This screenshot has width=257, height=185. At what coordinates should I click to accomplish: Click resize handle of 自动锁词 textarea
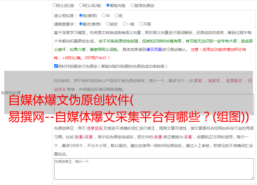click(x=252, y=113)
